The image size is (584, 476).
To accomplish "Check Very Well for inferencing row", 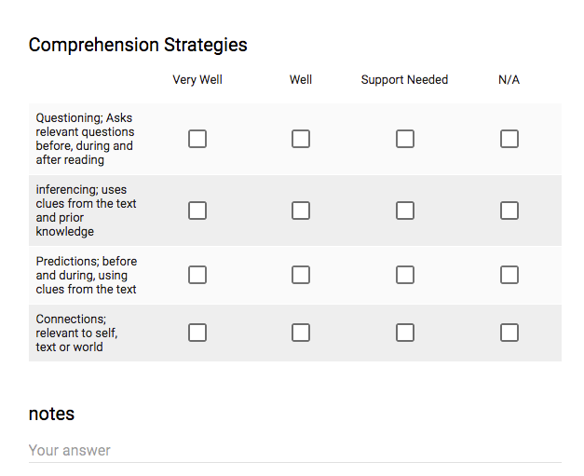I will click(197, 211).
